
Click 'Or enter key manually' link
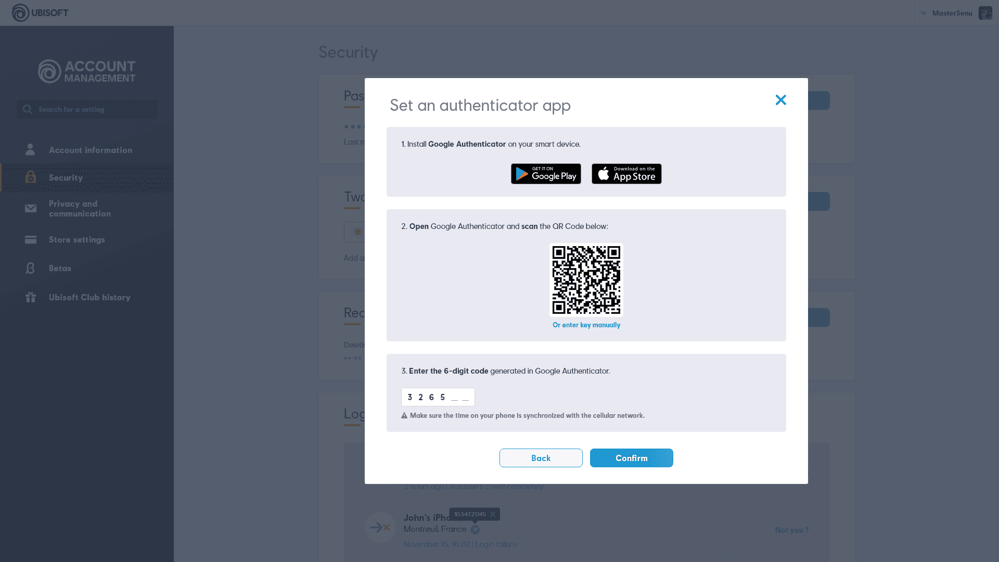[586, 325]
